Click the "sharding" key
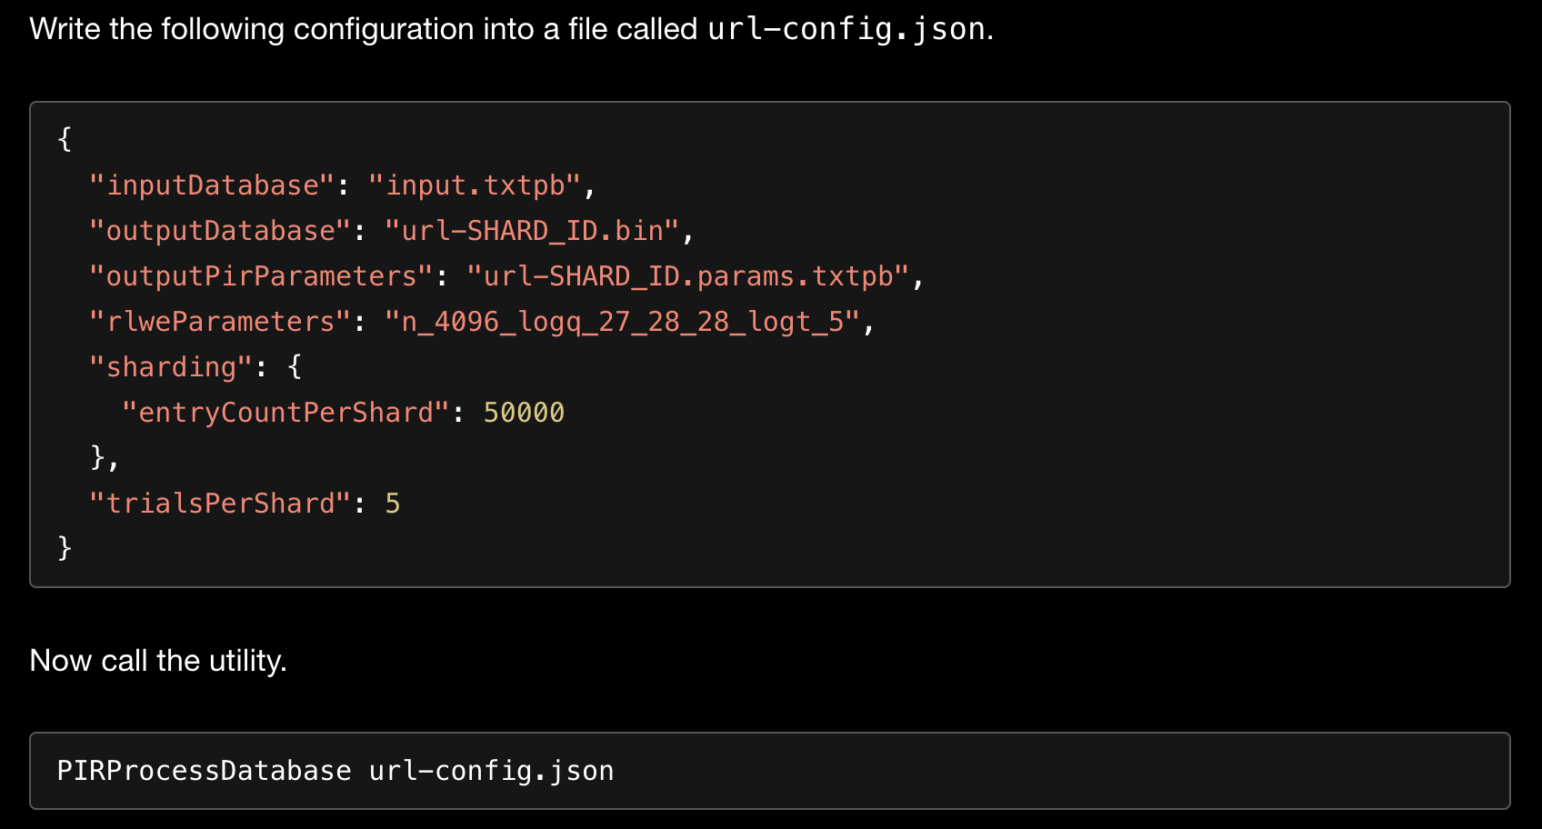This screenshot has width=1542, height=829. pyautogui.click(x=171, y=367)
